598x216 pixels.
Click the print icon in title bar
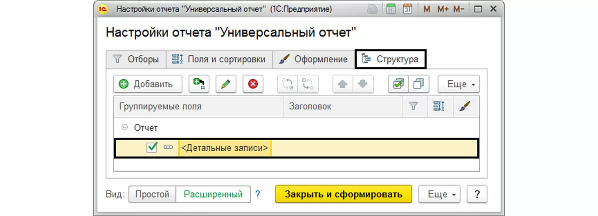click(372, 9)
